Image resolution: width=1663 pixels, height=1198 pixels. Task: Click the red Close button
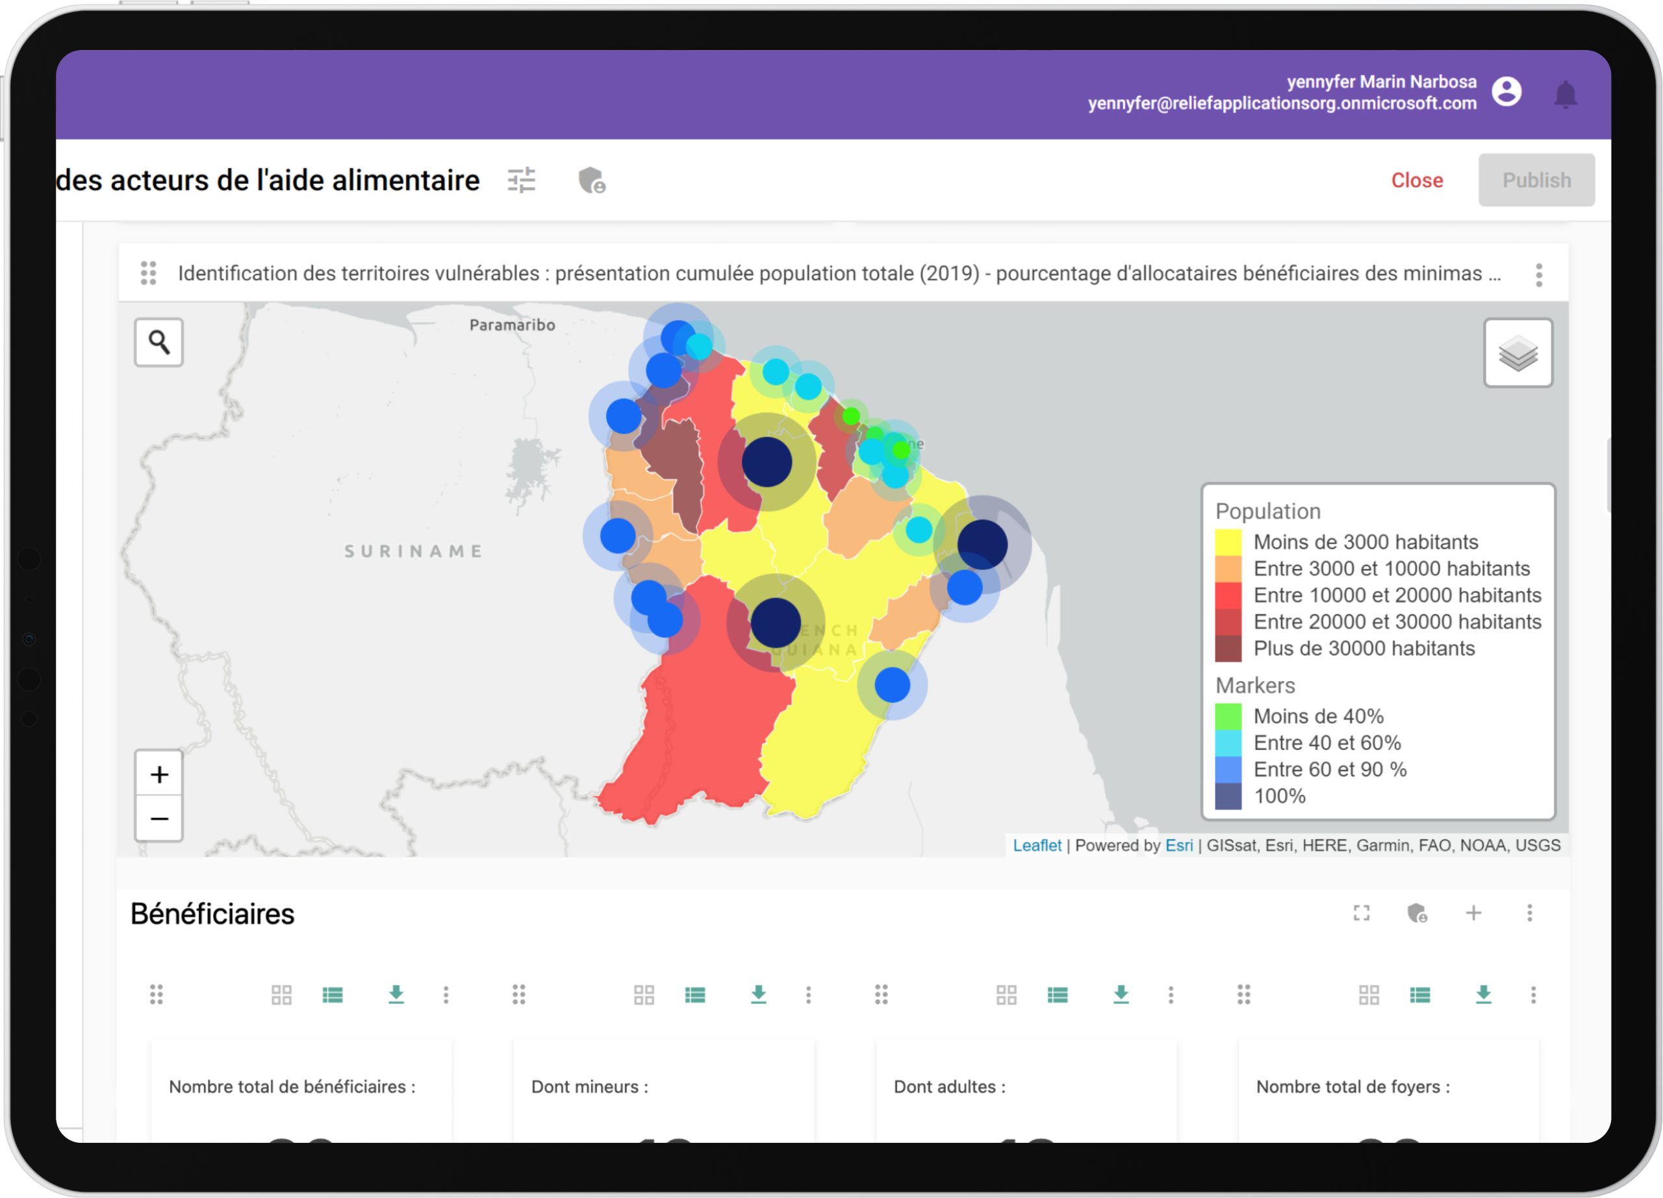tap(1417, 181)
